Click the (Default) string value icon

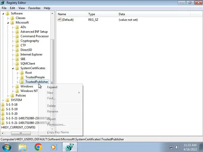click(x=59, y=20)
